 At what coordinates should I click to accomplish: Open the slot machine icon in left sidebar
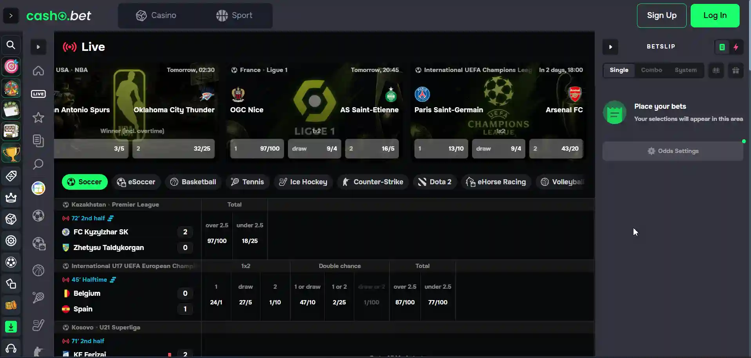11,131
